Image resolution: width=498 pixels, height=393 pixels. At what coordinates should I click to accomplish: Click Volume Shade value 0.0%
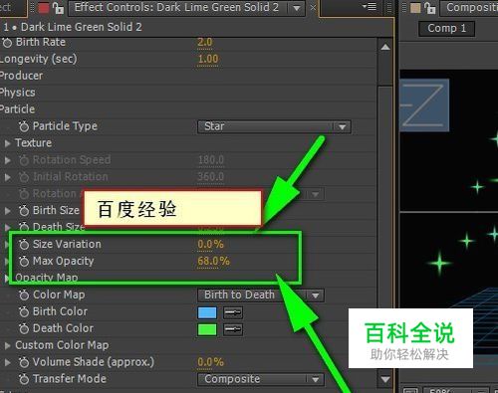pos(210,362)
